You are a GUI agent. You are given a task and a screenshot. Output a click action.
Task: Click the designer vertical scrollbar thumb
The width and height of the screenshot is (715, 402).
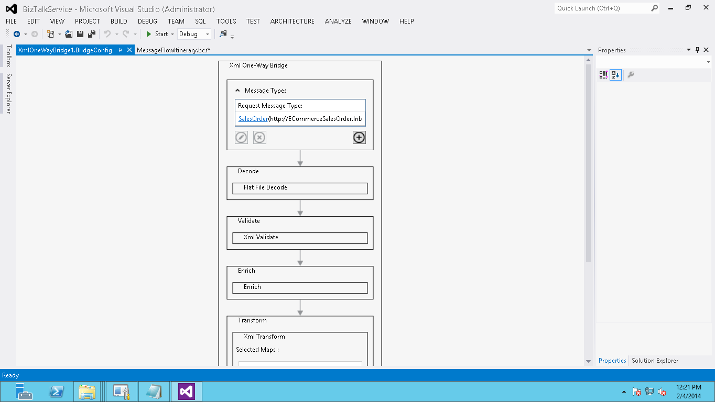(x=588, y=163)
